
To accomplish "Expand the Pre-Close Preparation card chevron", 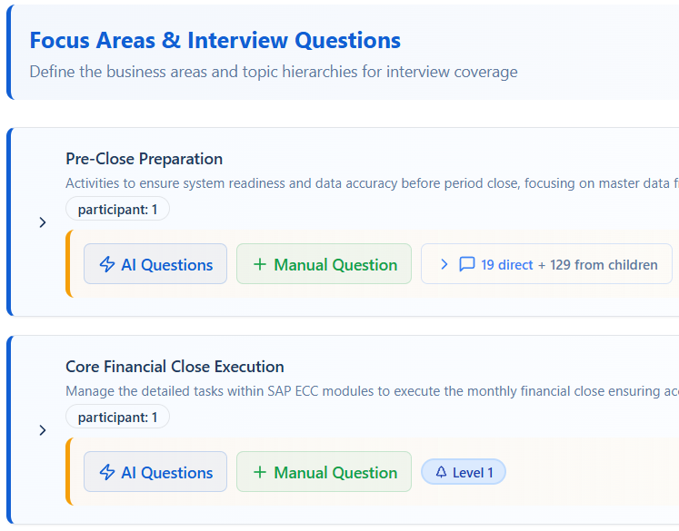I will (x=42, y=222).
